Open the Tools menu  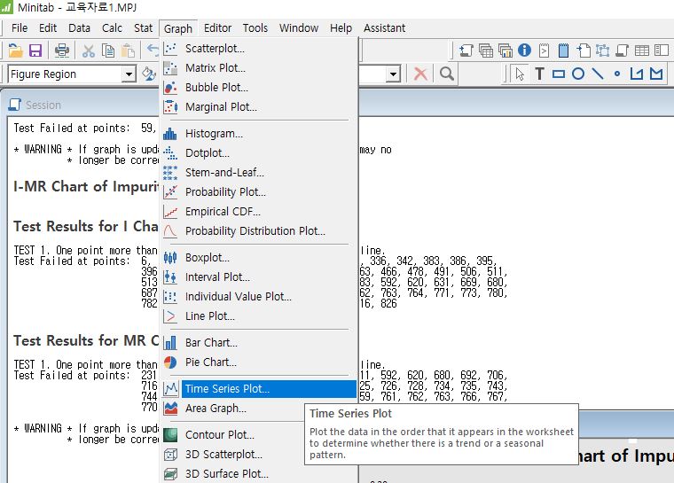(x=255, y=28)
